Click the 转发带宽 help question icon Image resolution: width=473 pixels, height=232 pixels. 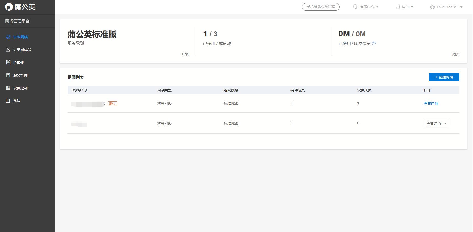tap(374, 43)
